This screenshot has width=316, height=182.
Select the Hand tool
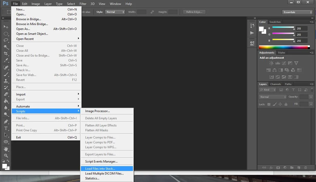[6, 149]
